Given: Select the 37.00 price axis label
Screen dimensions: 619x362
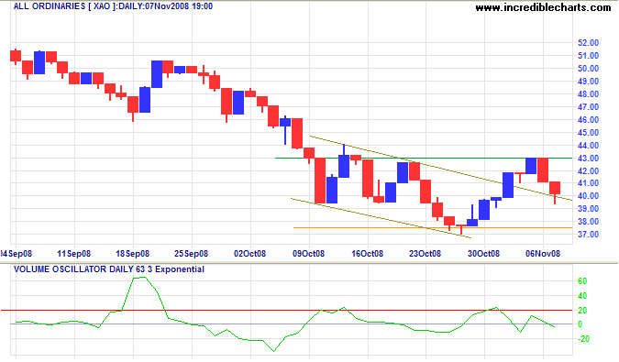Looking at the screenshot, I should click(588, 235).
